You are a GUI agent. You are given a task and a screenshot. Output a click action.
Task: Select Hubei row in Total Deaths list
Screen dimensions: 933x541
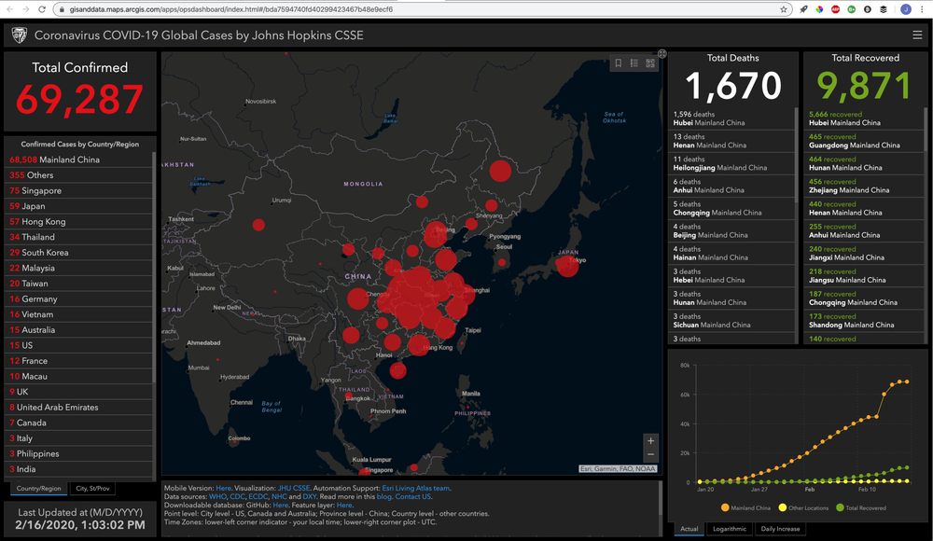pyautogui.click(x=731, y=118)
